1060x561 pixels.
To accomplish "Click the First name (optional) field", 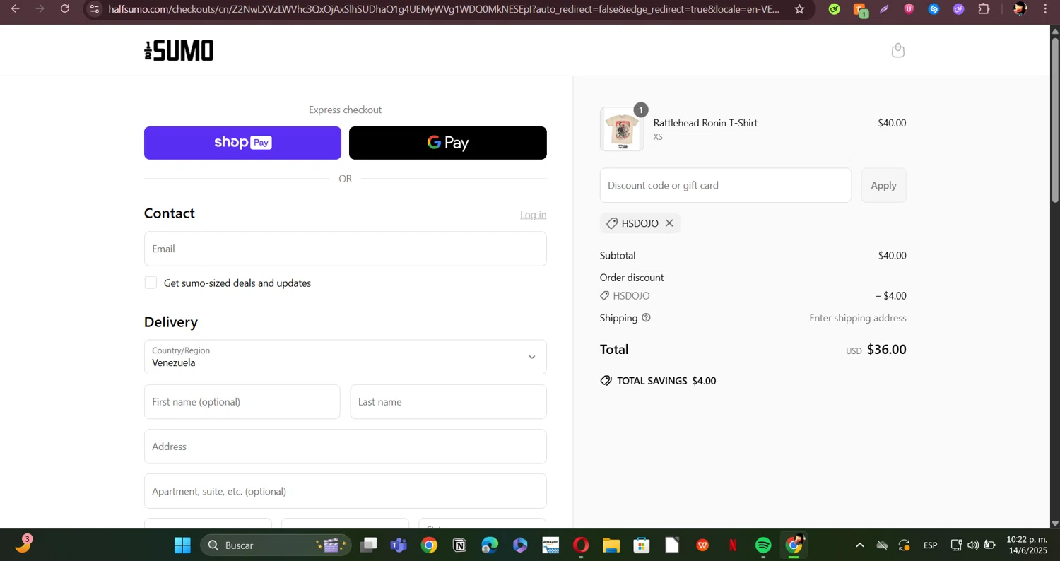I will (x=242, y=402).
